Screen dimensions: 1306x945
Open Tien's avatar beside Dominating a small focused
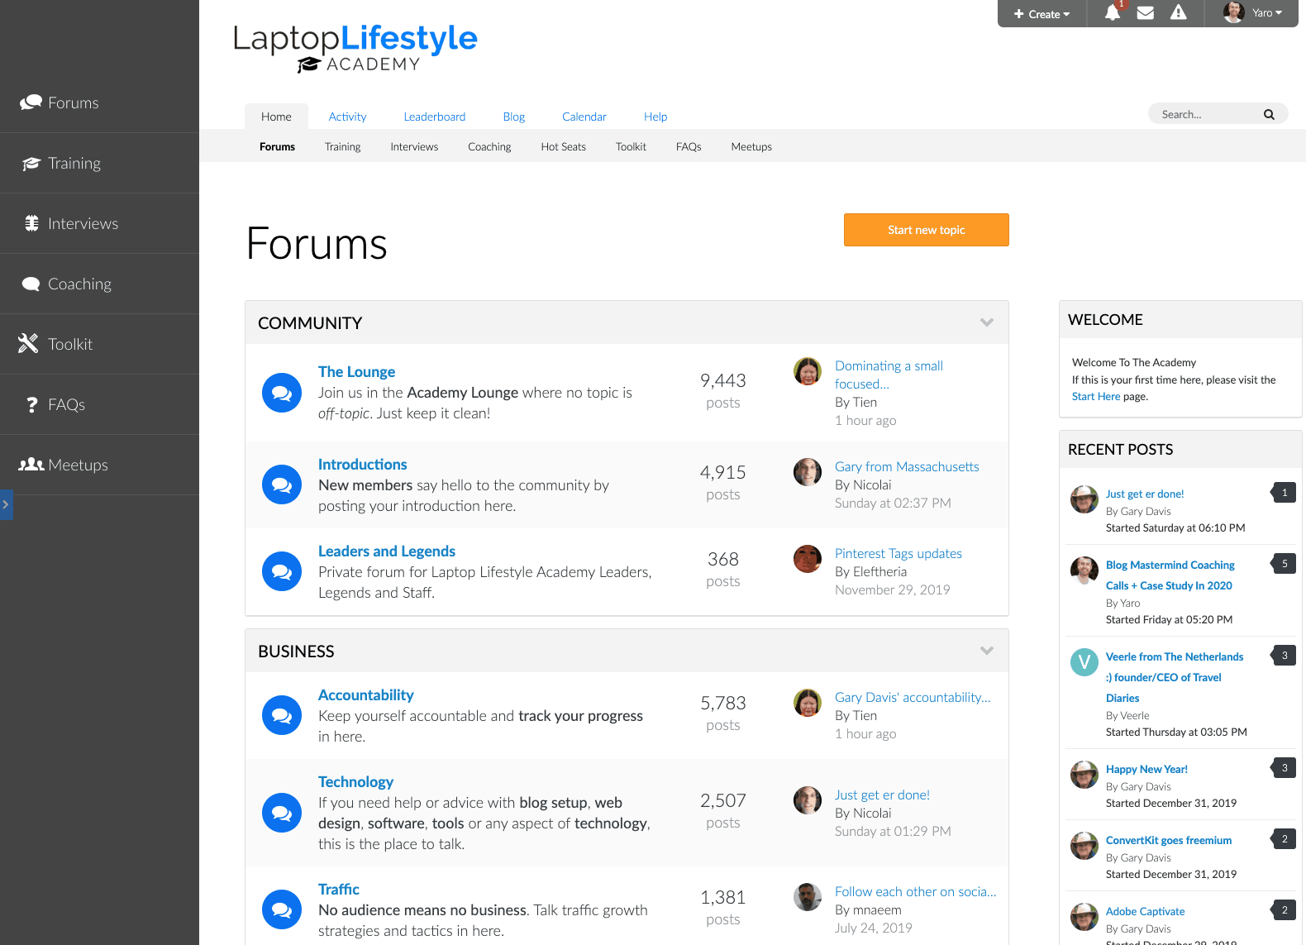(x=808, y=371)
